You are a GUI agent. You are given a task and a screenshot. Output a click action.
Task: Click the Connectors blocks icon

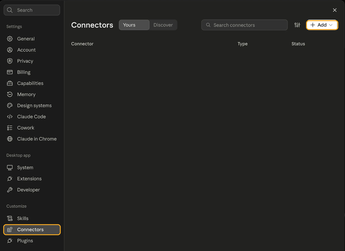pos(10,230)
